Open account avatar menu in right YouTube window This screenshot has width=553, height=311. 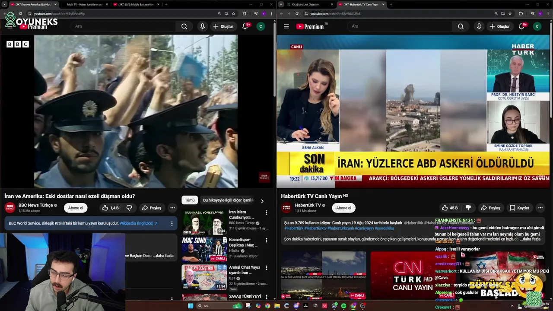pyautogui.click(x=537, y=26)
